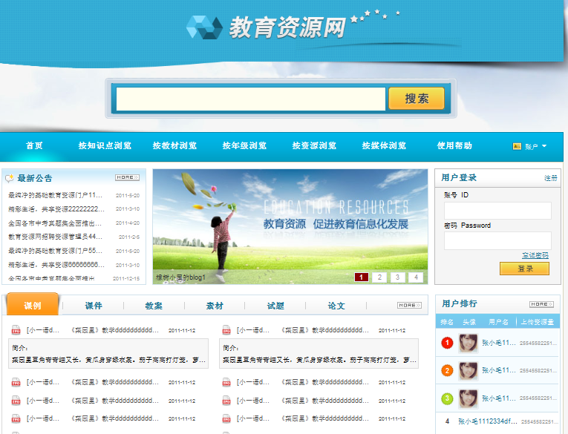The width and height of the screenshot is (568, 434).
Task: Open announcement 精彩生活，共享资源66666666...
Action: point(56,265)
